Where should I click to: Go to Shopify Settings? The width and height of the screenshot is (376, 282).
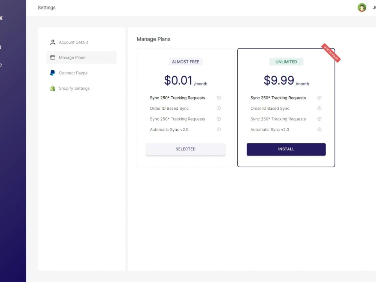point(81,88)
